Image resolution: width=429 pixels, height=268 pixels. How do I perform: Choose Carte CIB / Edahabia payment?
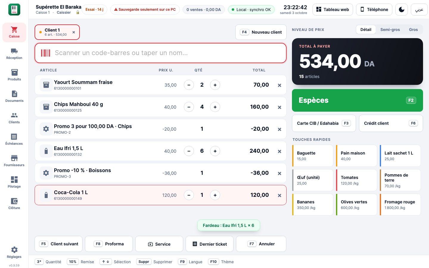(x=324, y=123)
